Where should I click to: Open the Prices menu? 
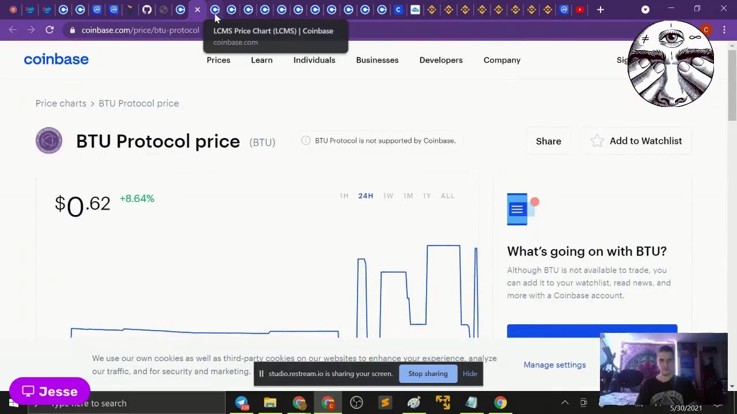218,60
